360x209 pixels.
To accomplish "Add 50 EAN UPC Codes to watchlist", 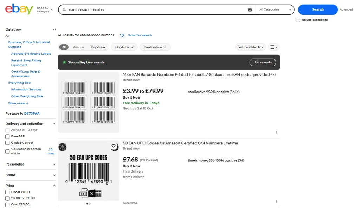I will click(x=114, y=146).
